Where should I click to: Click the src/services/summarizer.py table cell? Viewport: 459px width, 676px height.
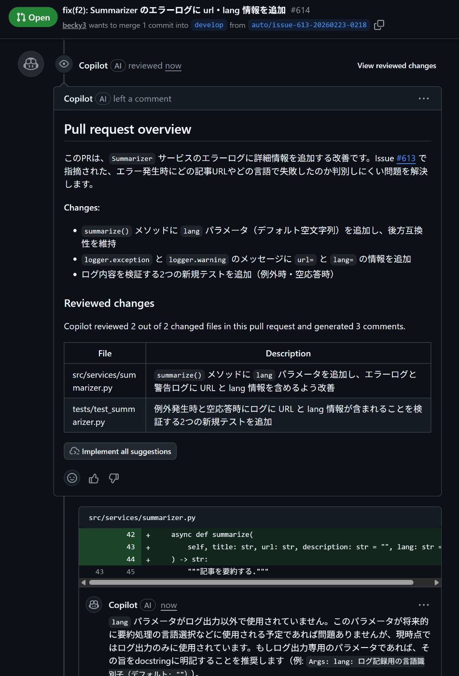tap(105, 381)
